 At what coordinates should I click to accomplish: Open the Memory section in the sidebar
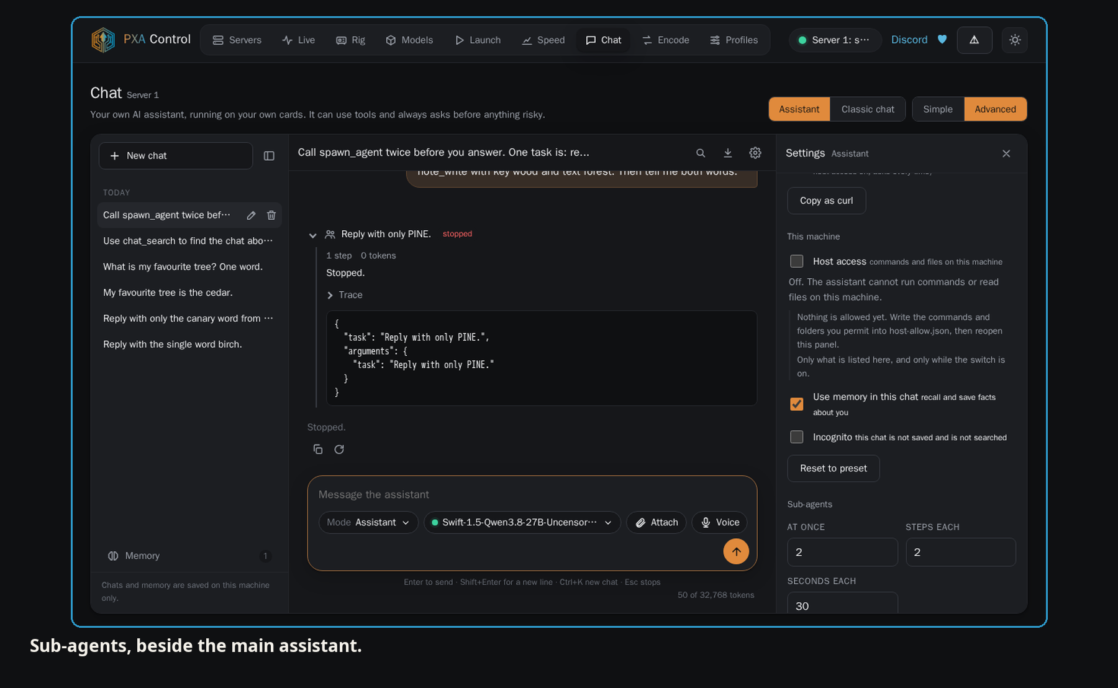189,556
